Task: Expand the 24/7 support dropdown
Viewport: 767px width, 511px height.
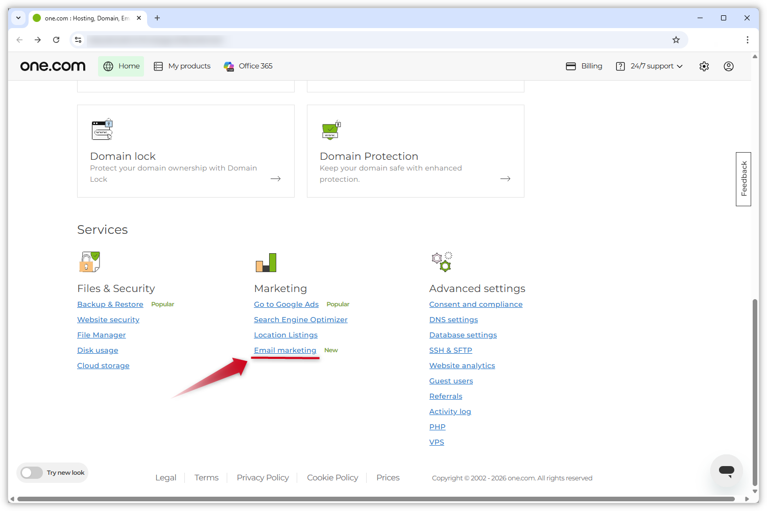Action: [649, 66]
